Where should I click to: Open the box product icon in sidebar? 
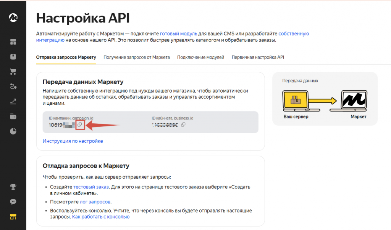point(13,57)
